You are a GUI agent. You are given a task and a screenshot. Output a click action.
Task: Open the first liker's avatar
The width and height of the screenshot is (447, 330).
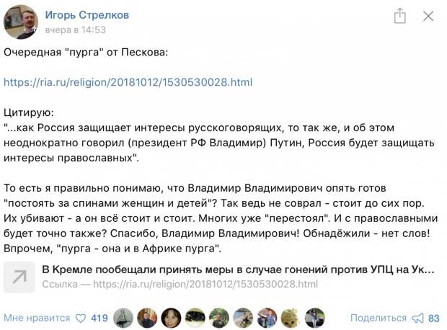click(123, 318)
